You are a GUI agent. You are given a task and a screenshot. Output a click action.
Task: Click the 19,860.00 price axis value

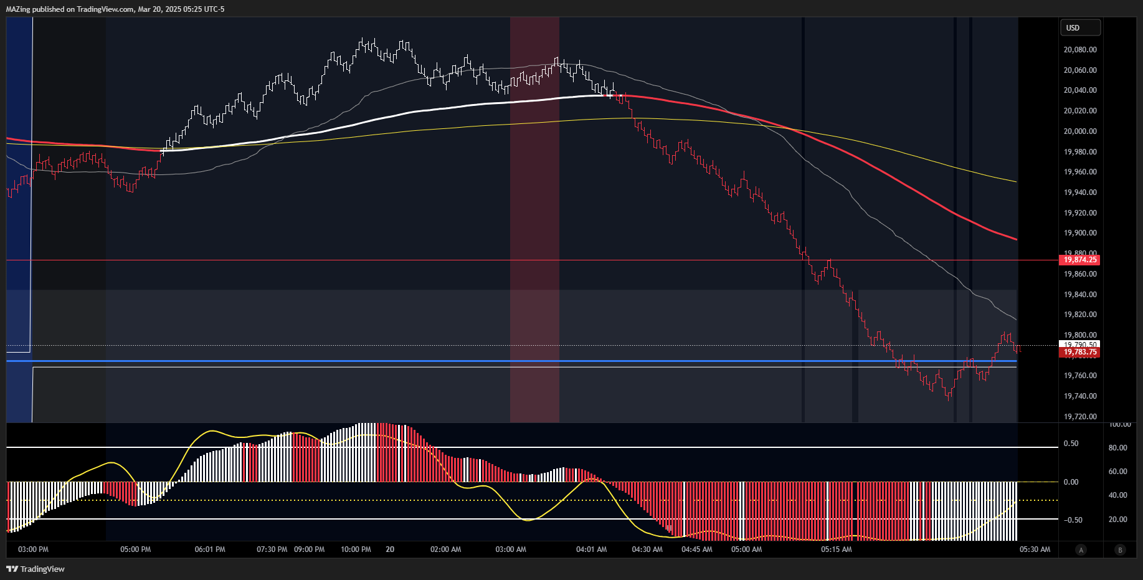click(1080, 274)
